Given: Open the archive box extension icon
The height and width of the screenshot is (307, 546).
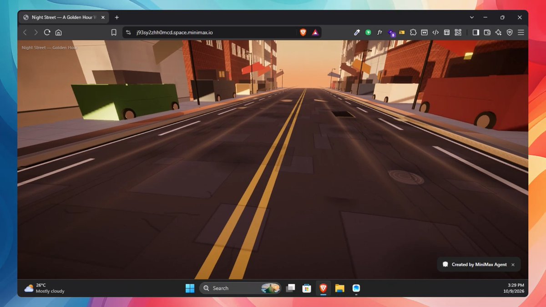Looking at the screenshot, I should [x=424, y=32].
